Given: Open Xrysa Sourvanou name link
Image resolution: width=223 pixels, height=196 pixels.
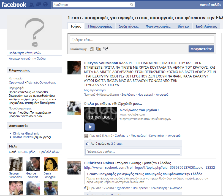Looking at the screenshot, I should point(102,63).
